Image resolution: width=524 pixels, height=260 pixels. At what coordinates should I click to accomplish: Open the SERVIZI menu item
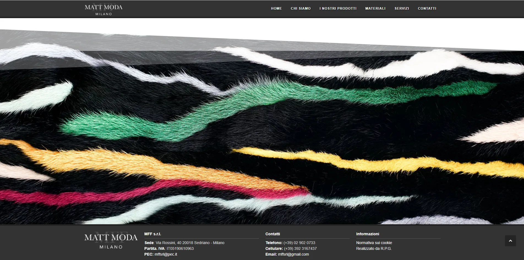click(402, 9)
